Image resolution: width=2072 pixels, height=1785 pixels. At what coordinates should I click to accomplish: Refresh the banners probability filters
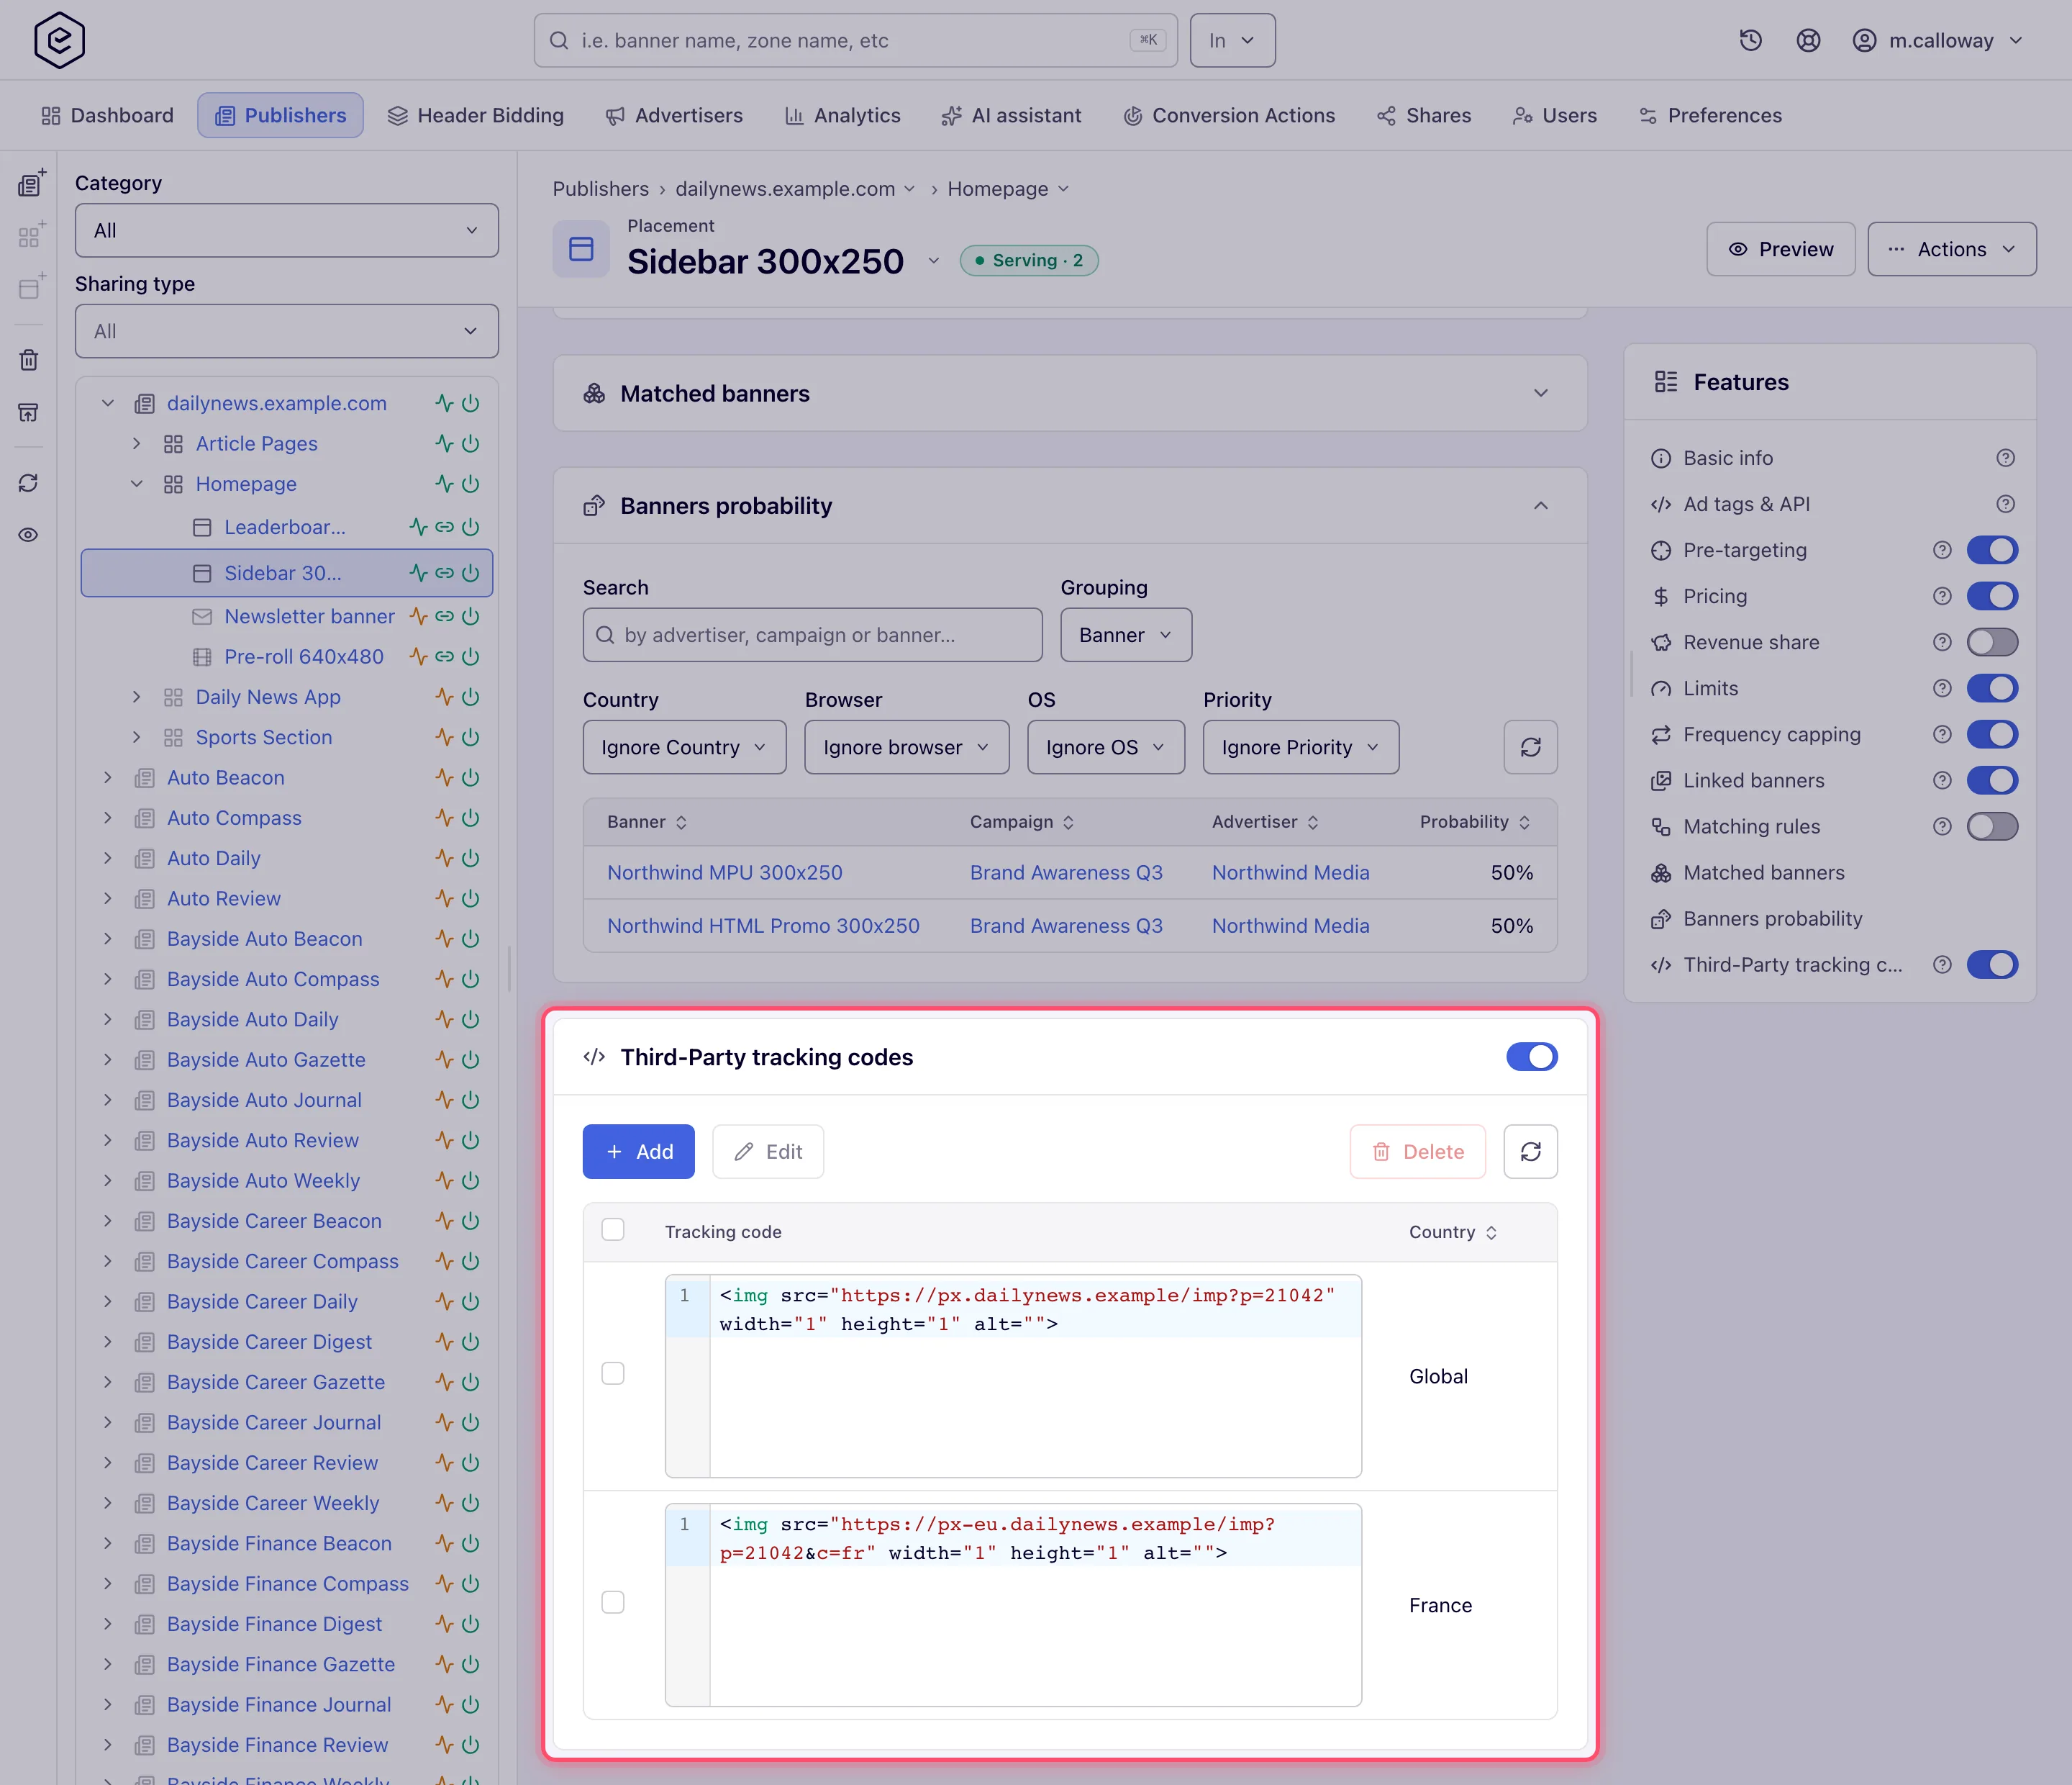coord(1530,747)
